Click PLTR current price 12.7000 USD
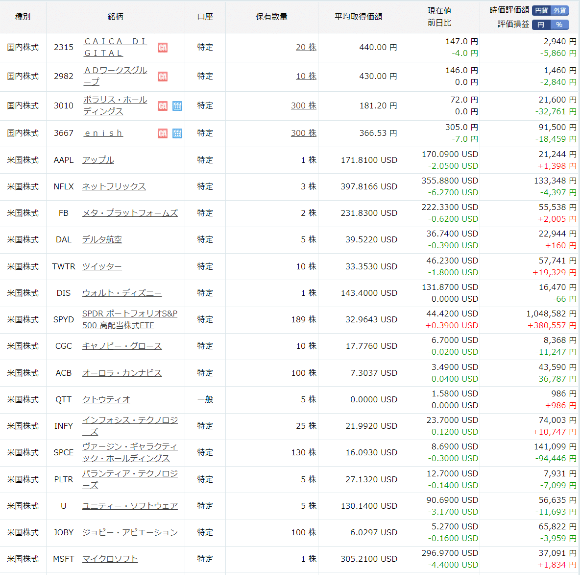The height and width of the screenshot is (575, 581). (x=452, y=473)
